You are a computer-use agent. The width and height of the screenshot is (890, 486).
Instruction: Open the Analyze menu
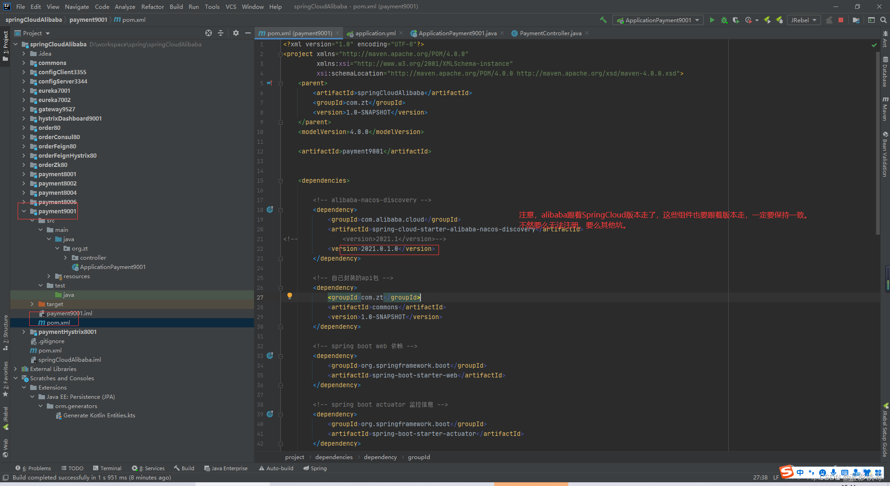(x=125, y=6)
